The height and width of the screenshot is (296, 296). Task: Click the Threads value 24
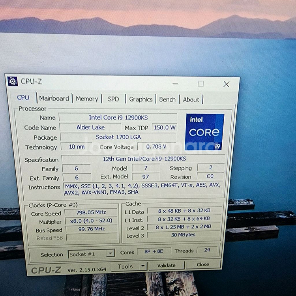[208, 250]
